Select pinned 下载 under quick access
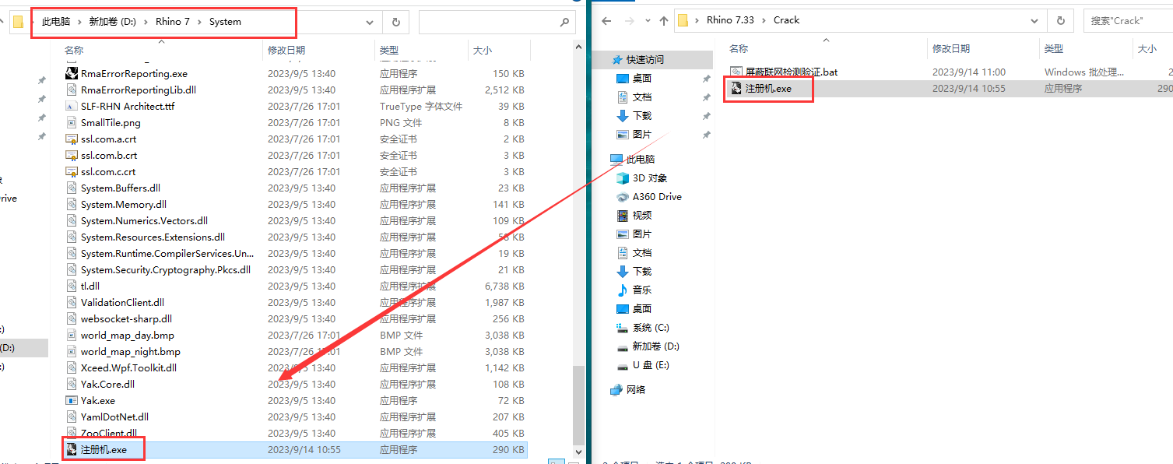Viewport: 1173px width, 464px height. point(642,116)
